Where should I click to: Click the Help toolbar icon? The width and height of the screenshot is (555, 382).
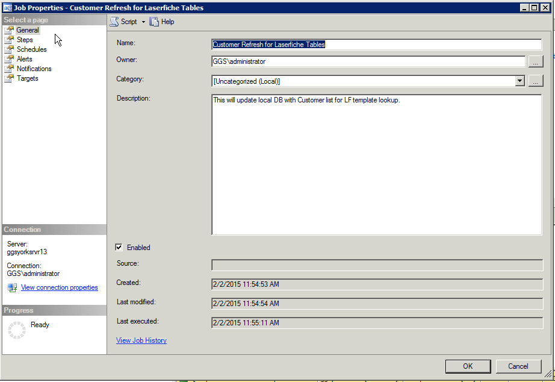(154, 22)
